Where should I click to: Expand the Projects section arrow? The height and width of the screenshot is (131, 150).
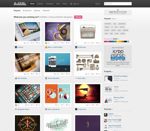(x=112, y=72)
